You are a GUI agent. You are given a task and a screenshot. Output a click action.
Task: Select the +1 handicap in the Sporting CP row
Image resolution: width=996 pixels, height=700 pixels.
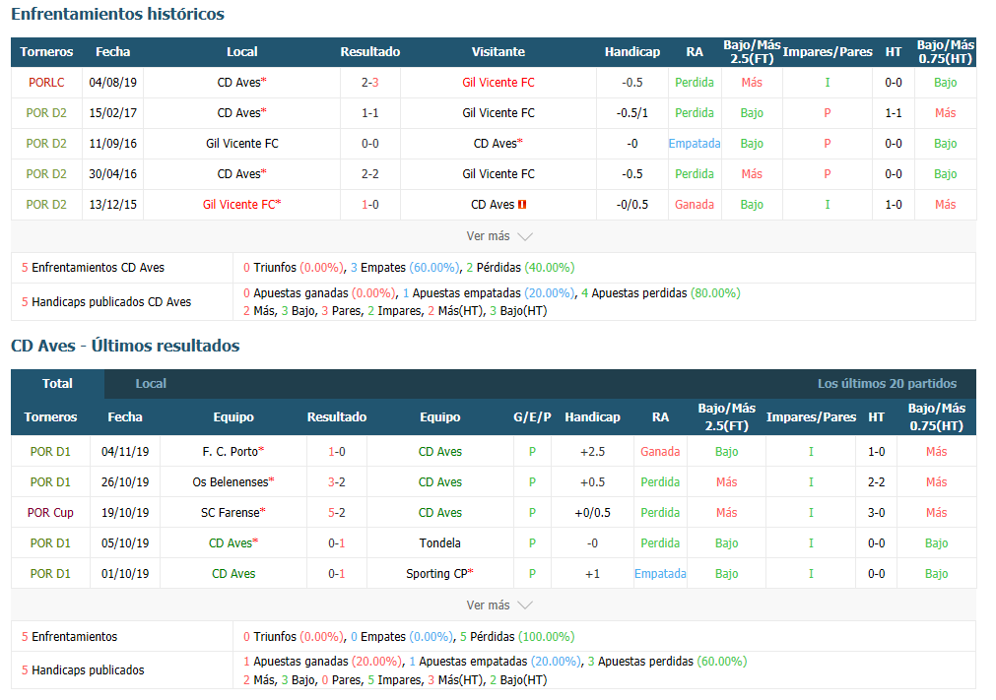(592, 574)
